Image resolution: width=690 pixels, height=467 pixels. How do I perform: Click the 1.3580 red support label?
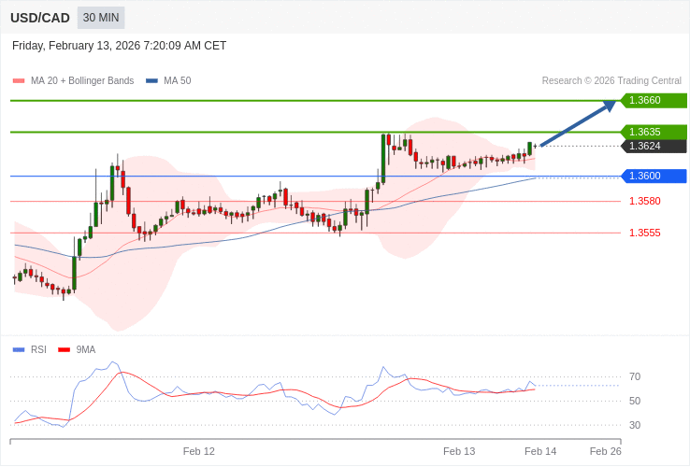click(645, 202)
